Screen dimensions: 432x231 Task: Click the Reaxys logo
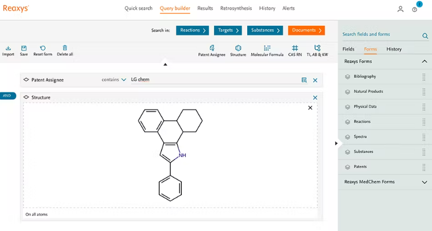15,8
